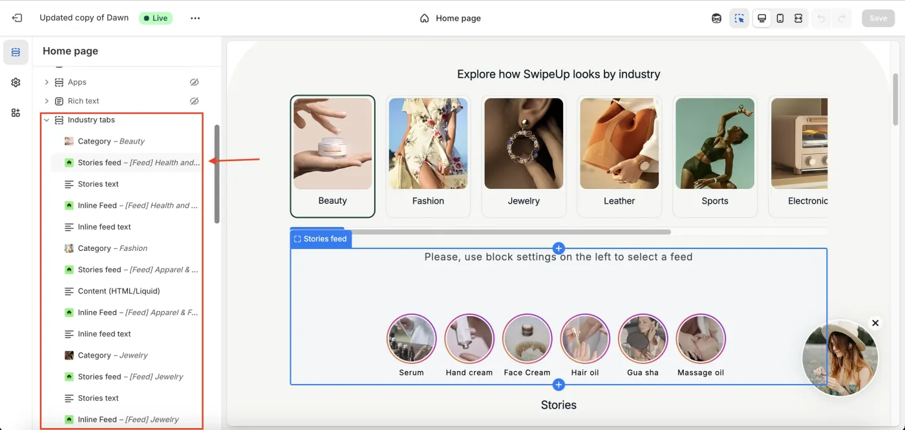Switch to mobile preview
Image resolution: width=905 pixels, height=430 pixels.
coord(780,18)
